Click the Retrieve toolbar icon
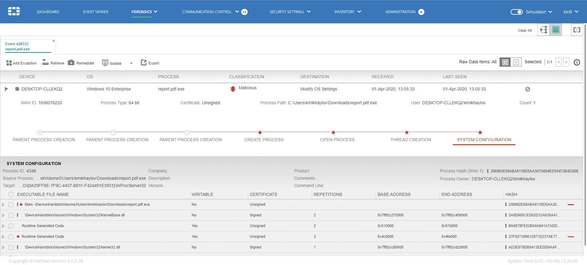The image size is (587, 265). pyautogui.click(x=45, y=62)
